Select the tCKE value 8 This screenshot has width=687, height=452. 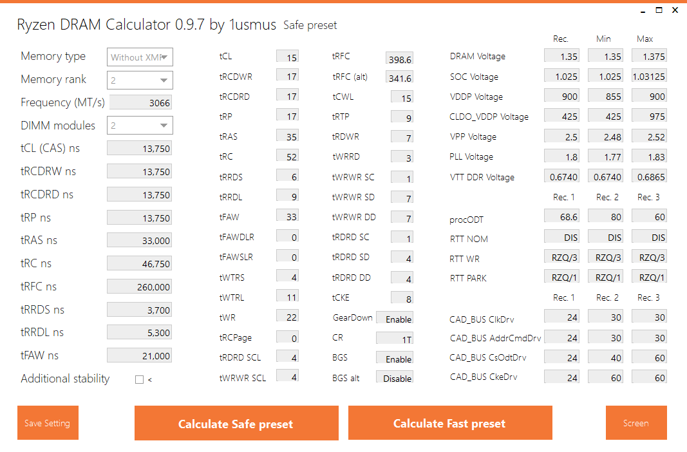click(402, 298)
